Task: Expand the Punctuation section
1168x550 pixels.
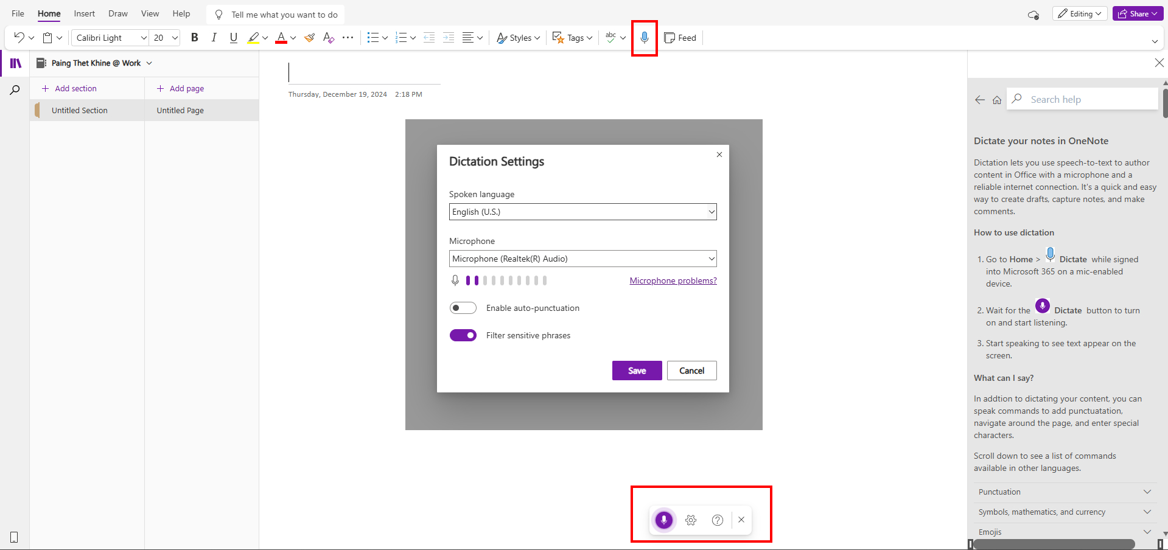Action: point(1065,492)
